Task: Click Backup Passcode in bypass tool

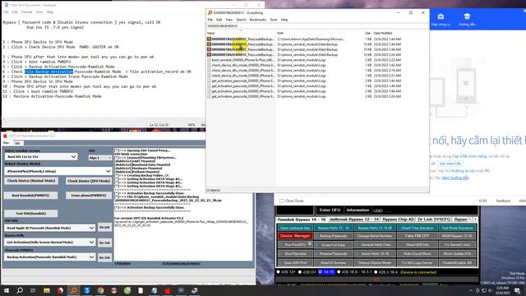Action: (x=333, y=236)
